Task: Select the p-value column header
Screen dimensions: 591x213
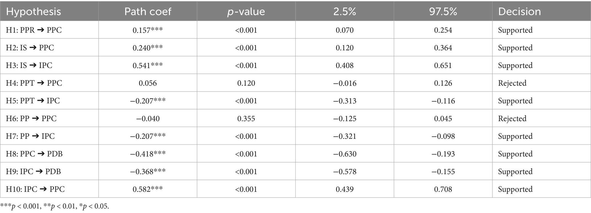Action: pos(246,11)
